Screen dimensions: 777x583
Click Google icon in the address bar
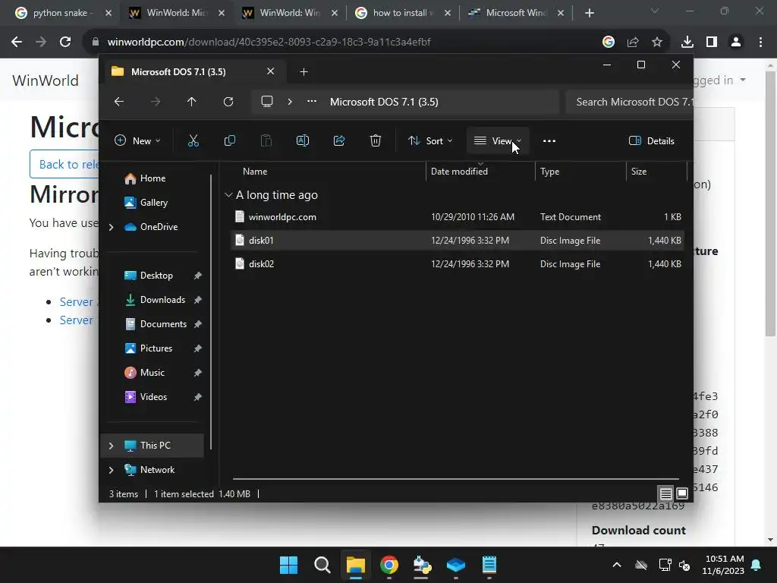pos(609,43)
